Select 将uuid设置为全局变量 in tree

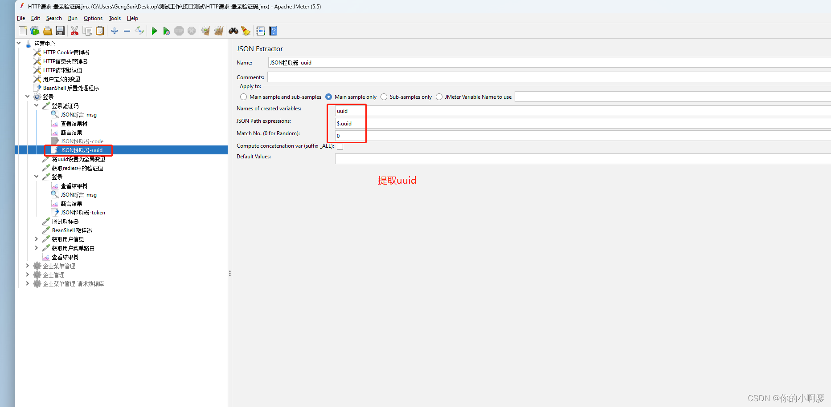(x=78, y=159)
